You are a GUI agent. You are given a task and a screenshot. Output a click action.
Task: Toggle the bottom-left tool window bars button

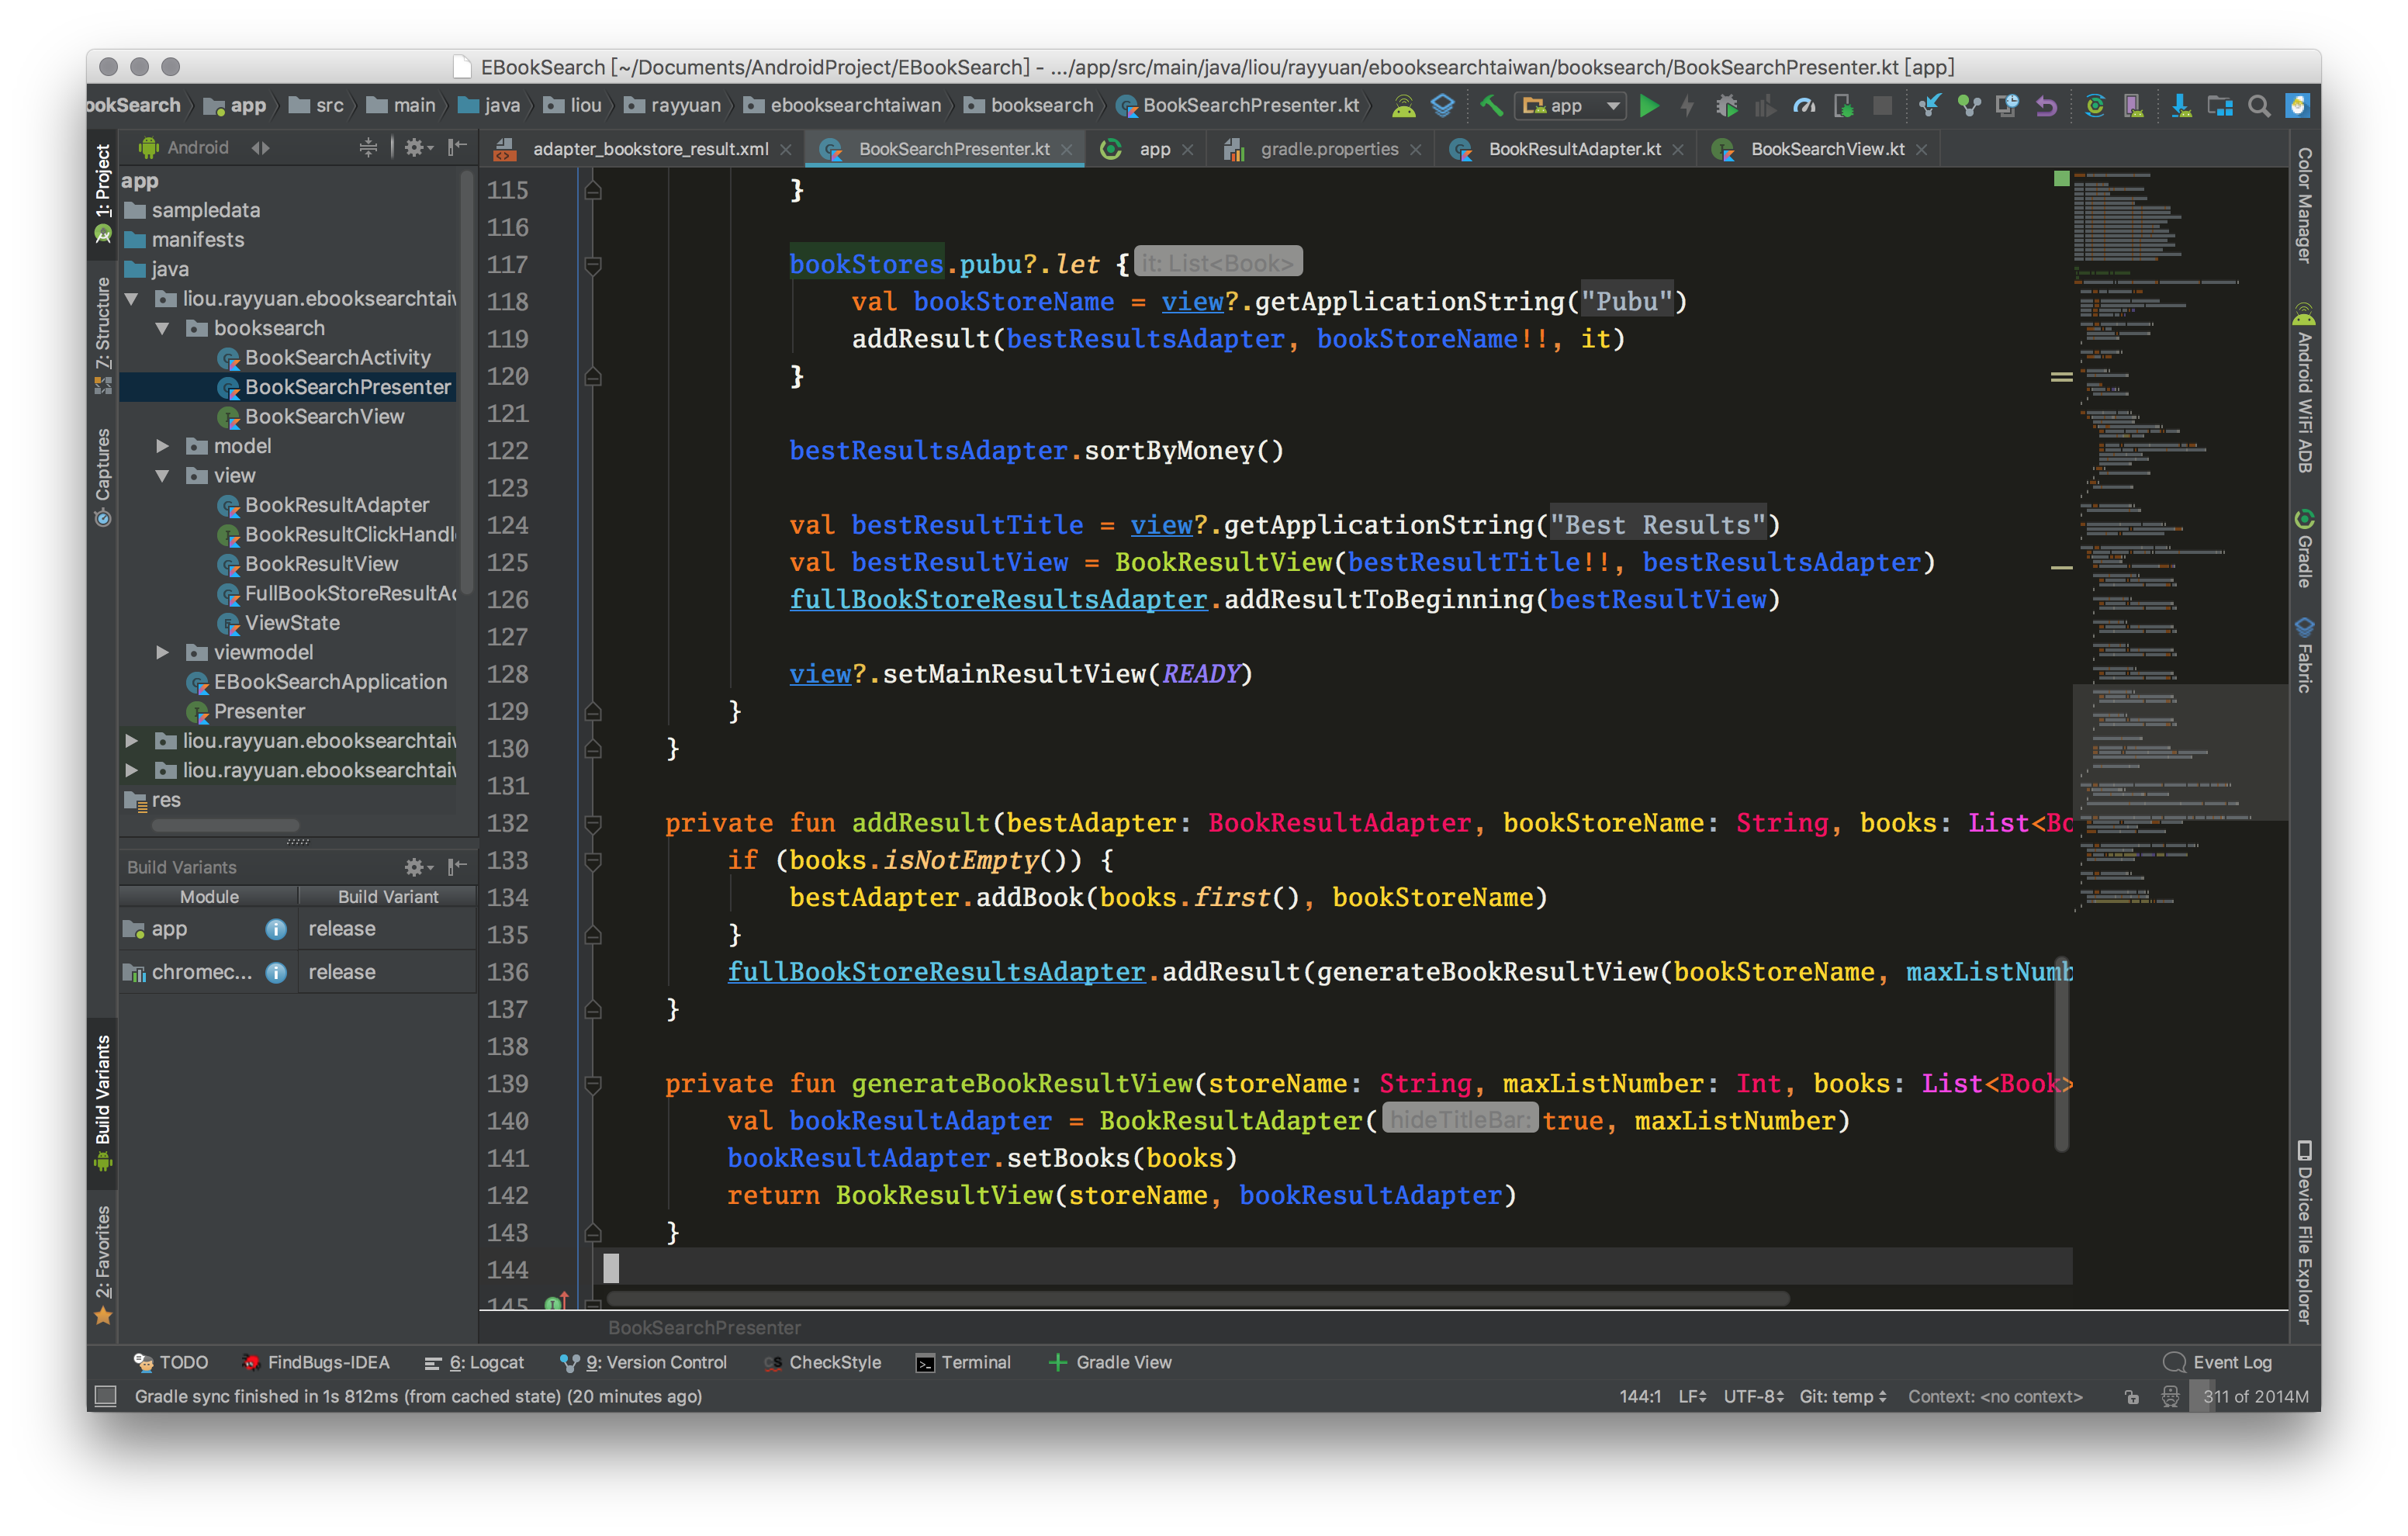(x=105, y=1396)
